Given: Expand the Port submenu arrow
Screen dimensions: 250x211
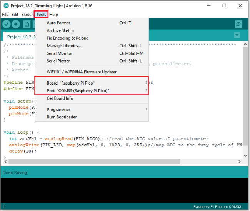Looking at the screenshot, I should [147, 90].
